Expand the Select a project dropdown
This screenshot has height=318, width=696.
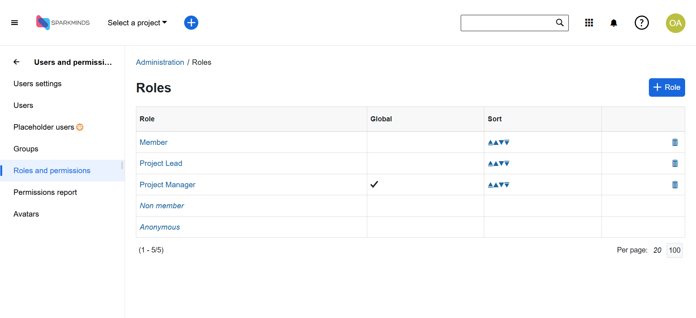[137, 23]
